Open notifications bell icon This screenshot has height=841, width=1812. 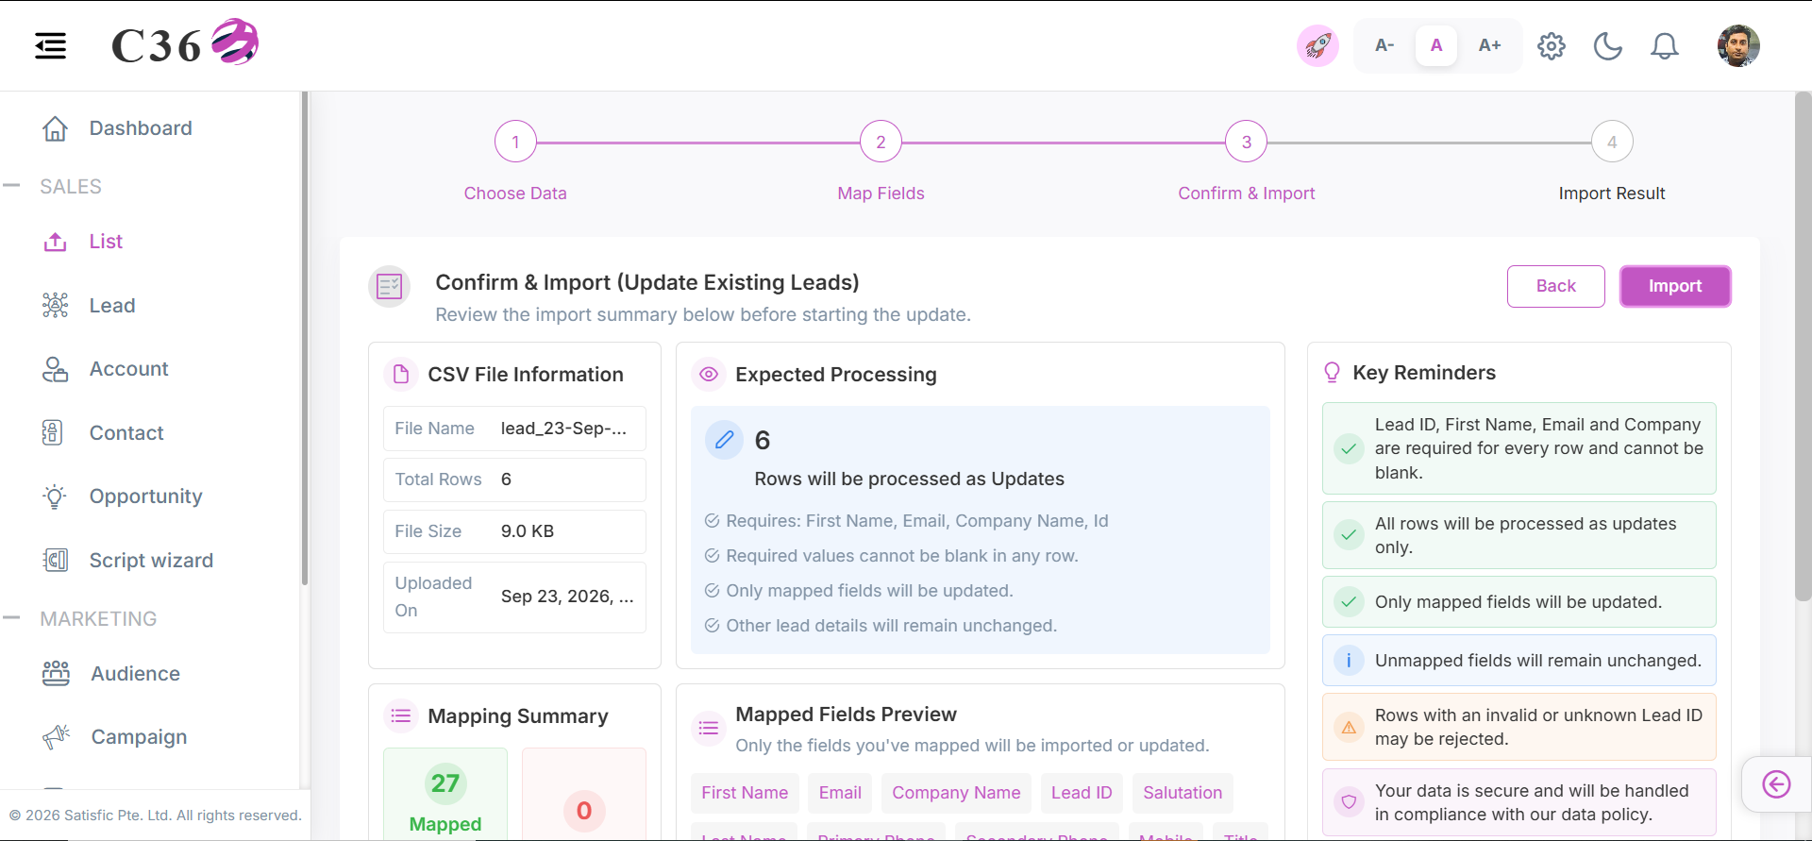coord(1665,45)
